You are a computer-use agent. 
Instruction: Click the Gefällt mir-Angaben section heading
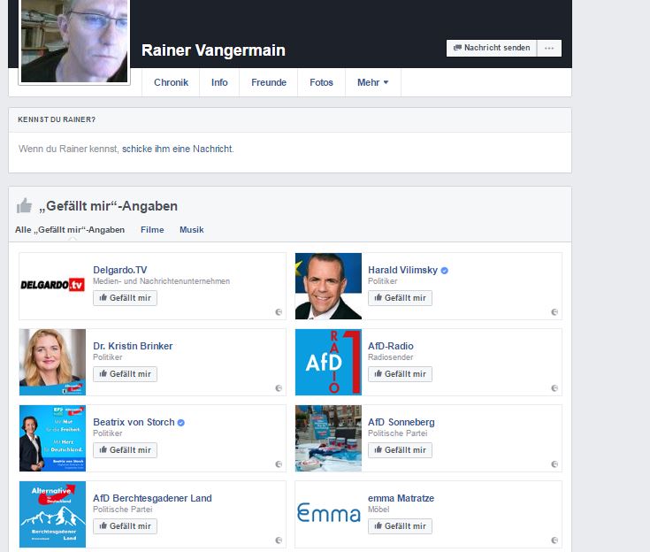tap(108, 206)
